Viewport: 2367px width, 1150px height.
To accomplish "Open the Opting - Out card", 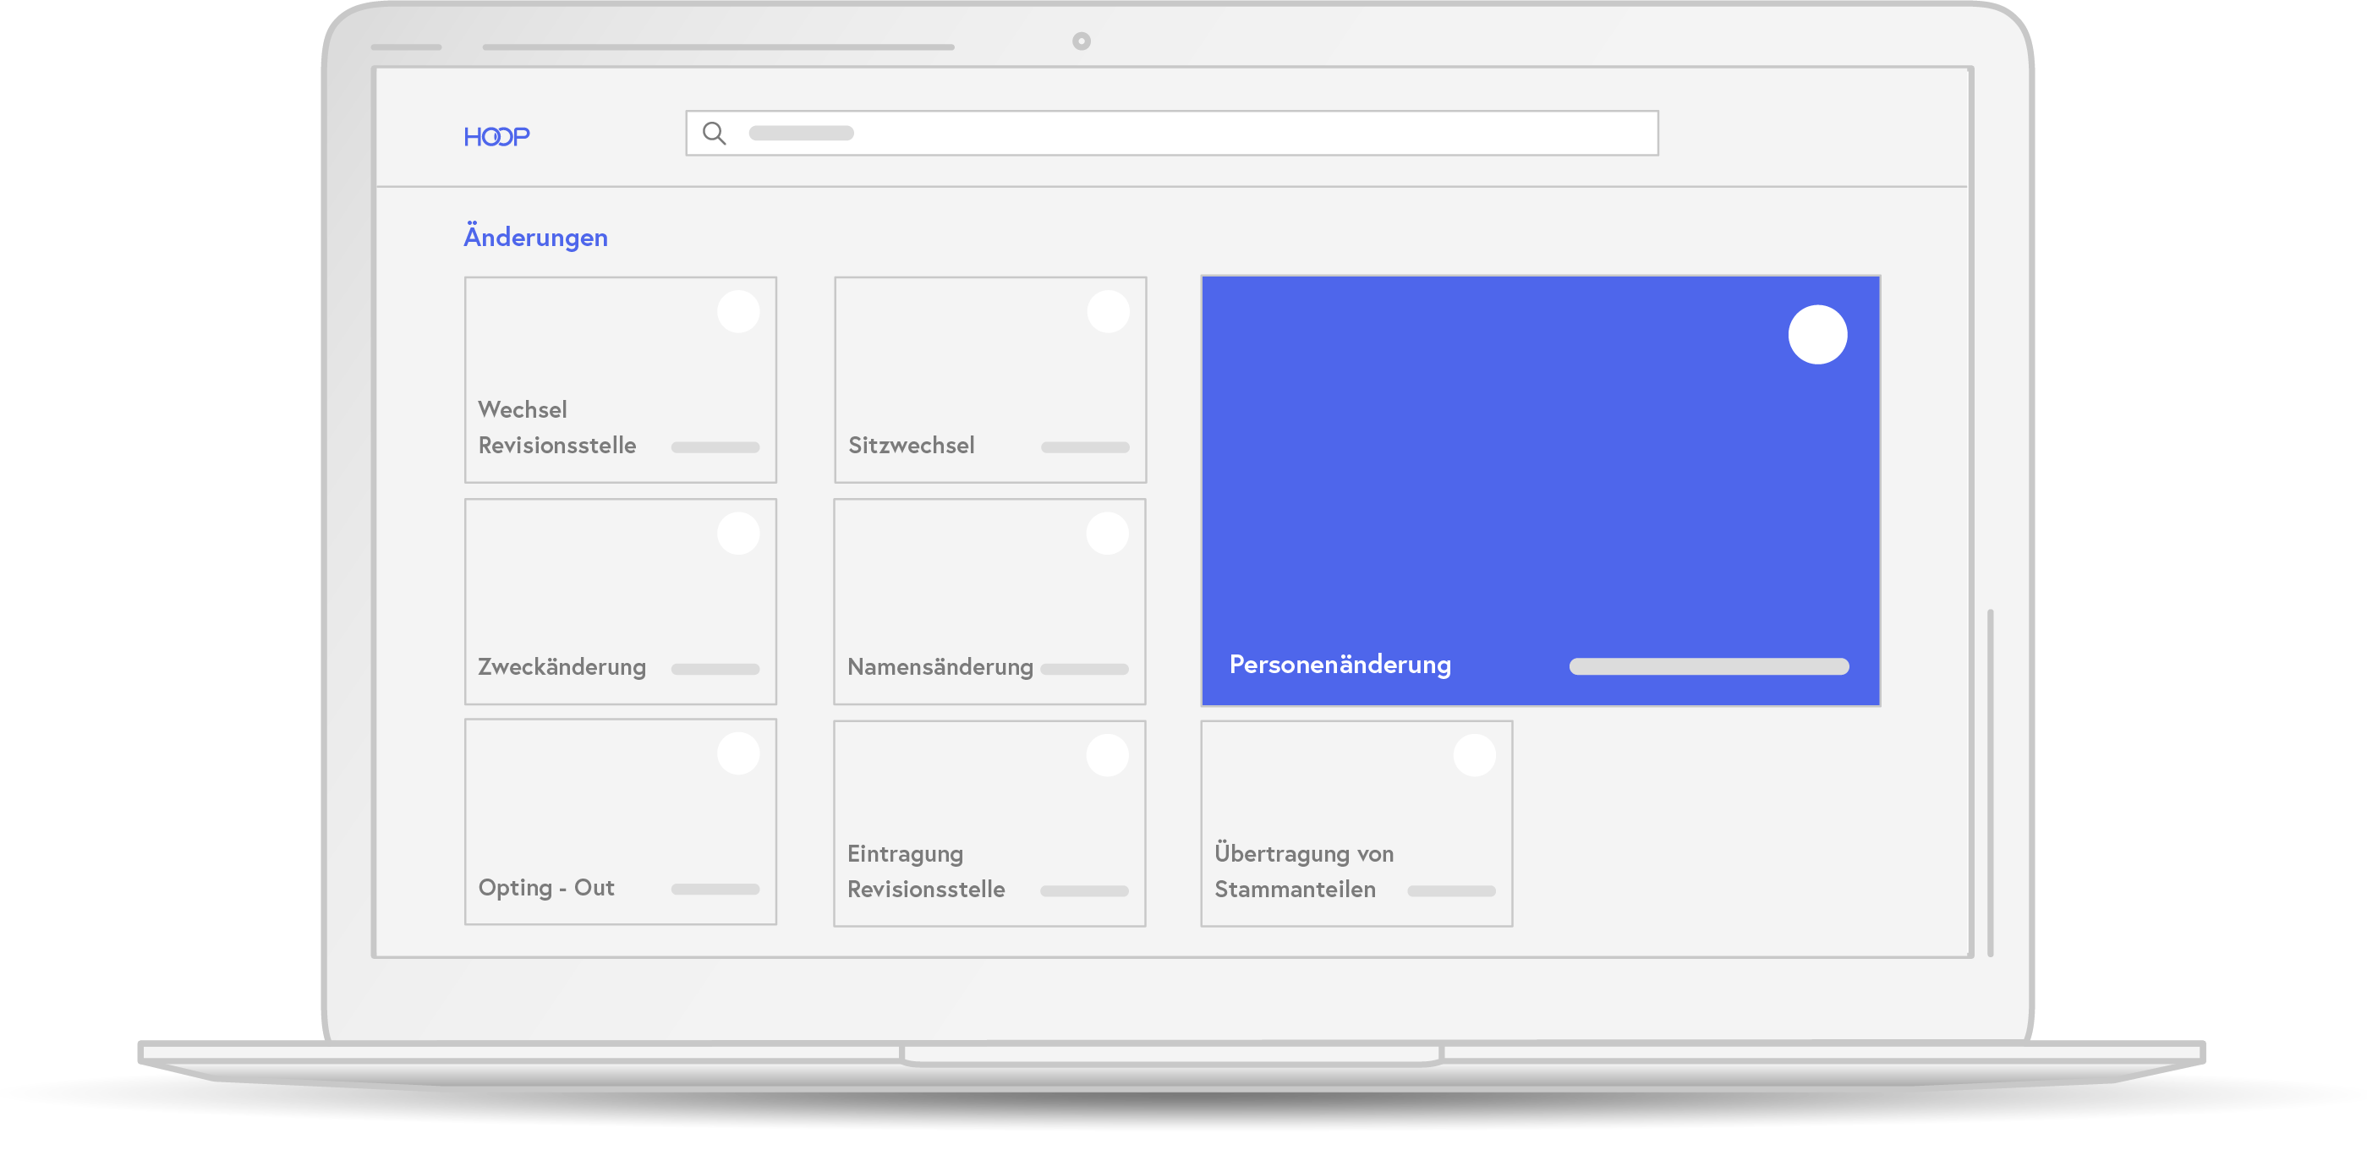I will click(620, 822).
